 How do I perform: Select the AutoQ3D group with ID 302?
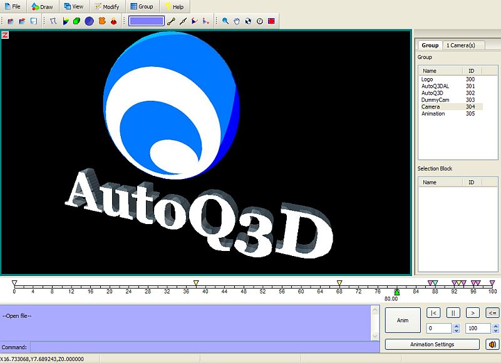pyautogui.click(x=450, y=93)
